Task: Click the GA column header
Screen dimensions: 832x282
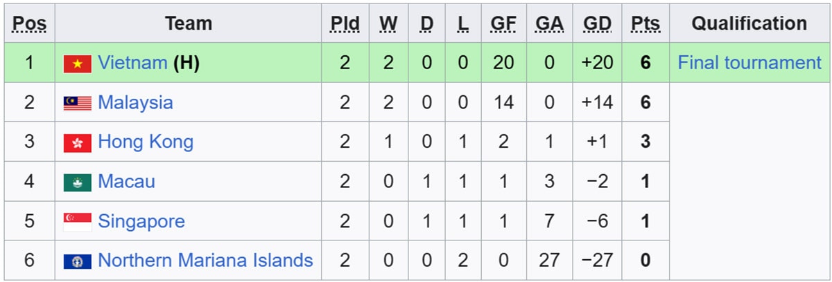Action: [550, 23]
